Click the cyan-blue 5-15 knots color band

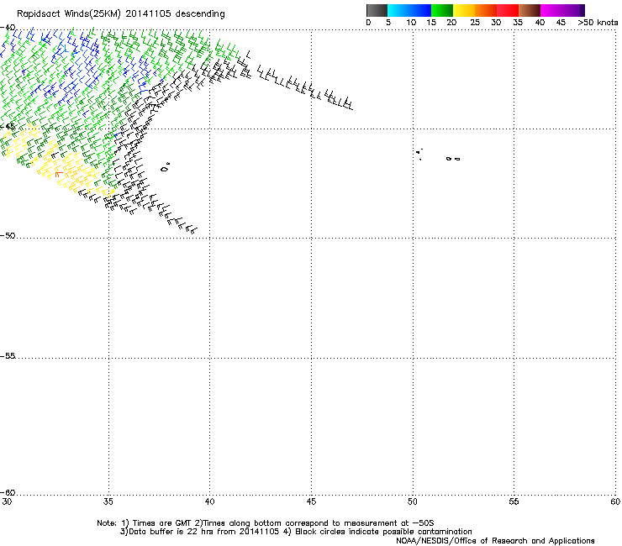[409, 10]
